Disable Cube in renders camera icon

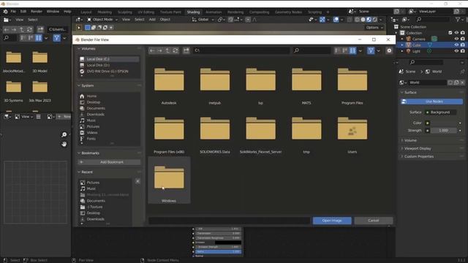click(x=463, y=45)
